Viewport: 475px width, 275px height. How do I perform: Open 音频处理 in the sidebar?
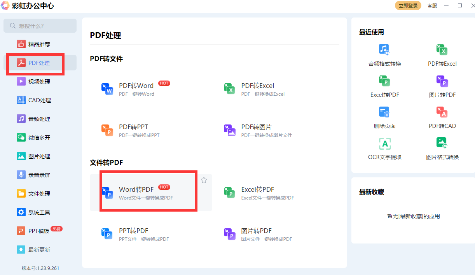tap(40, 119)
